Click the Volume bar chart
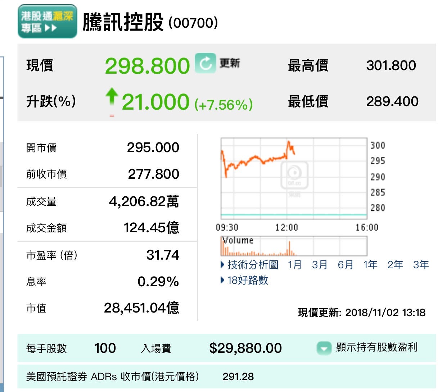 (294, 246)
